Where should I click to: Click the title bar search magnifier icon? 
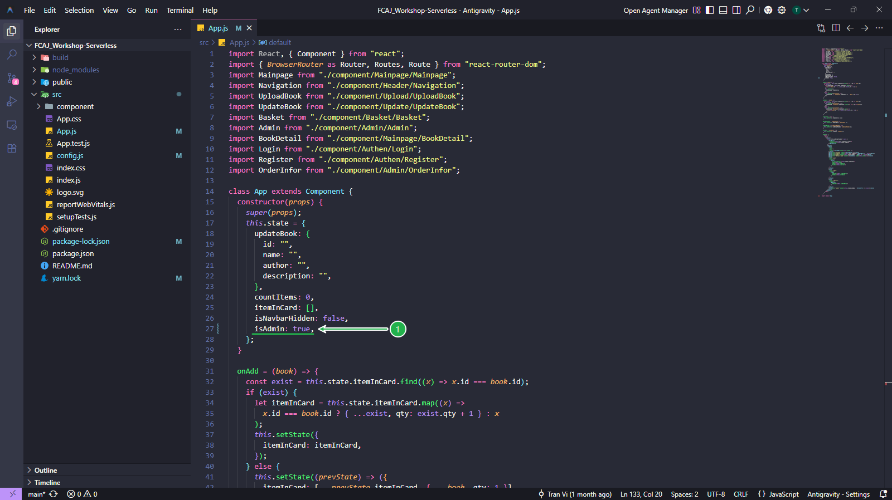coord(750,10)
